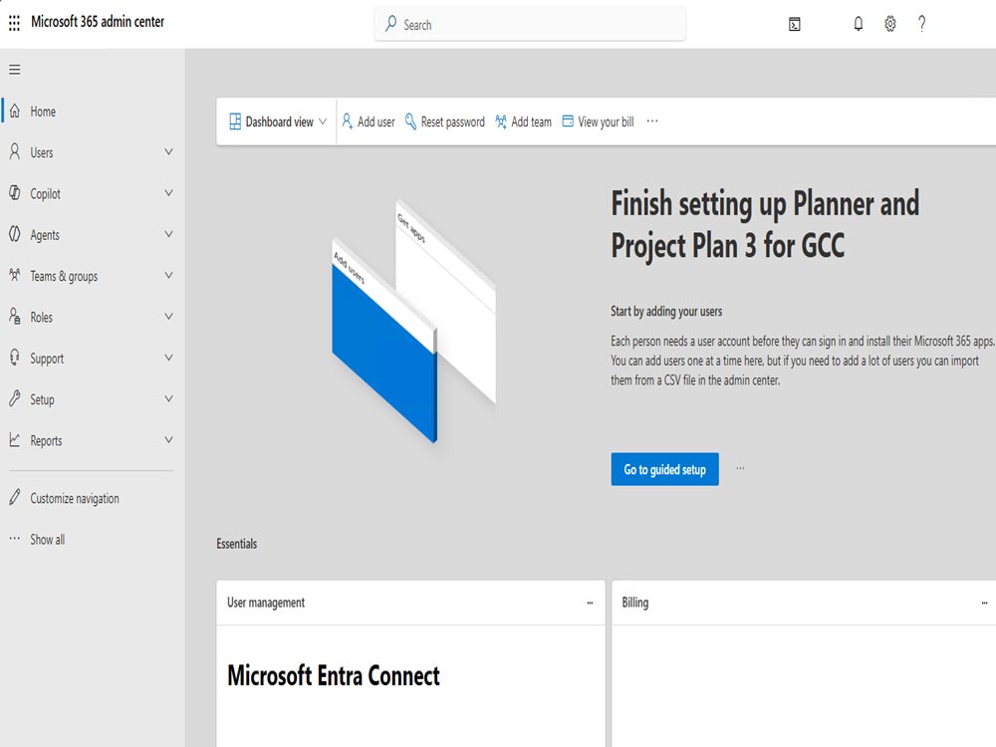This screenshot has width=996, height=747.
Task: Click the User management card title
Action: [x=266, y=603]
